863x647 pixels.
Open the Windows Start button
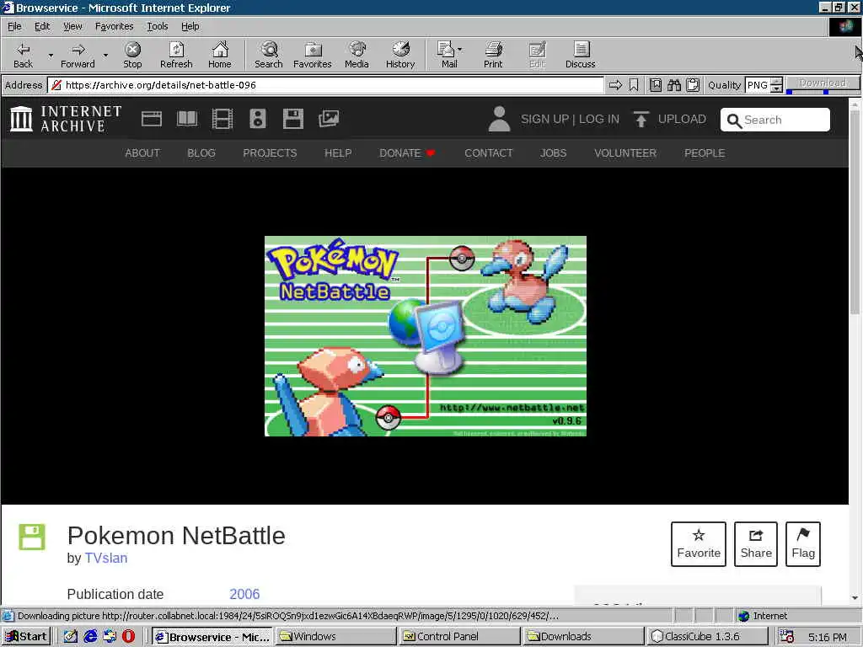point(26,637)
